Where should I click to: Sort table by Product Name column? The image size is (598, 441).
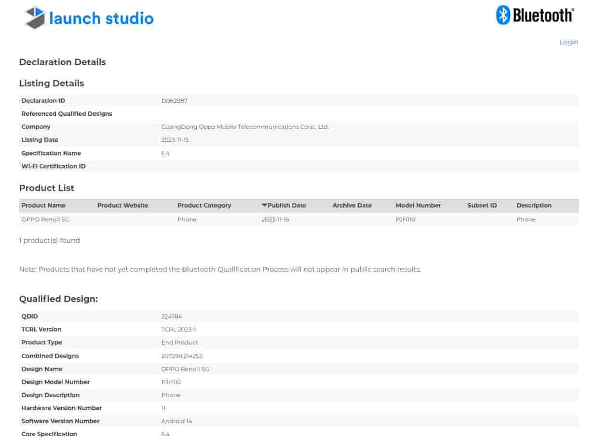coord(43,205)
